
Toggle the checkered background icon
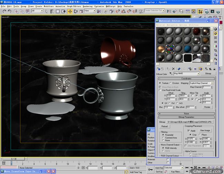[215, 38]
